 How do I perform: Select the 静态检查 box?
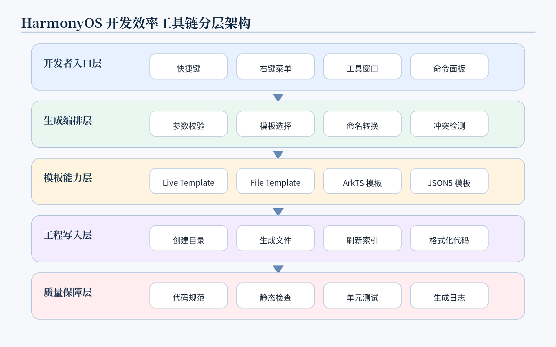click(276, 296)
